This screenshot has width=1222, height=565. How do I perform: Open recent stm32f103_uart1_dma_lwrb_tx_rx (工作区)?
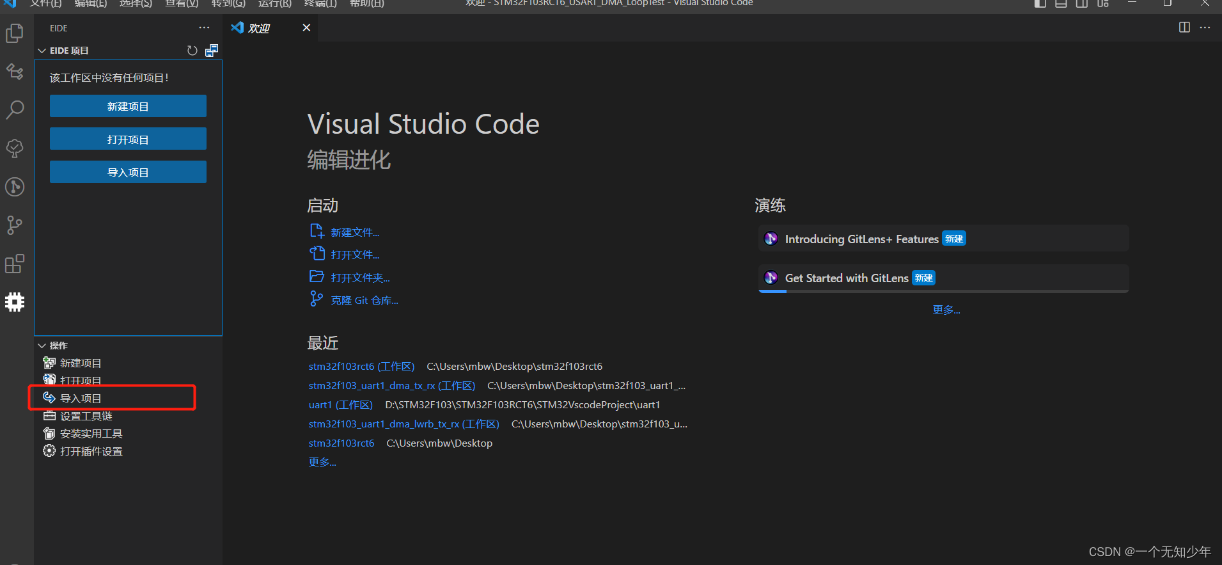pyautogui.click(x=403, y=424)
